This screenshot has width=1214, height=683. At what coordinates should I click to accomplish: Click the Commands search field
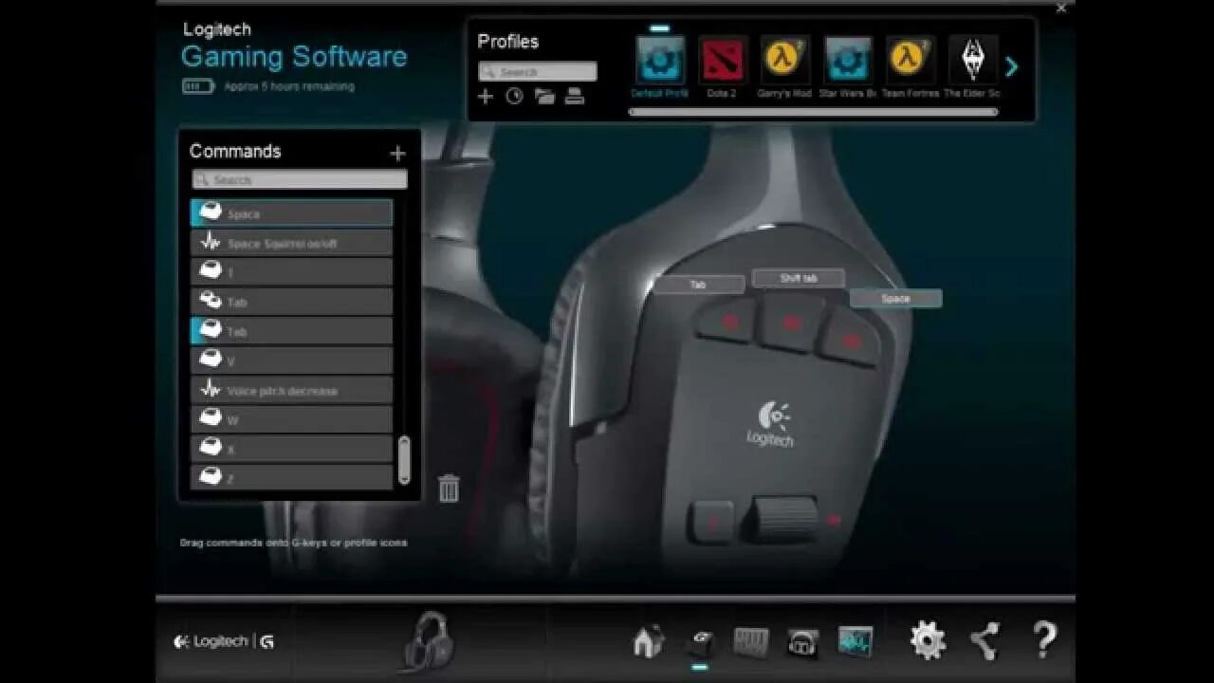tap(300, 179)
